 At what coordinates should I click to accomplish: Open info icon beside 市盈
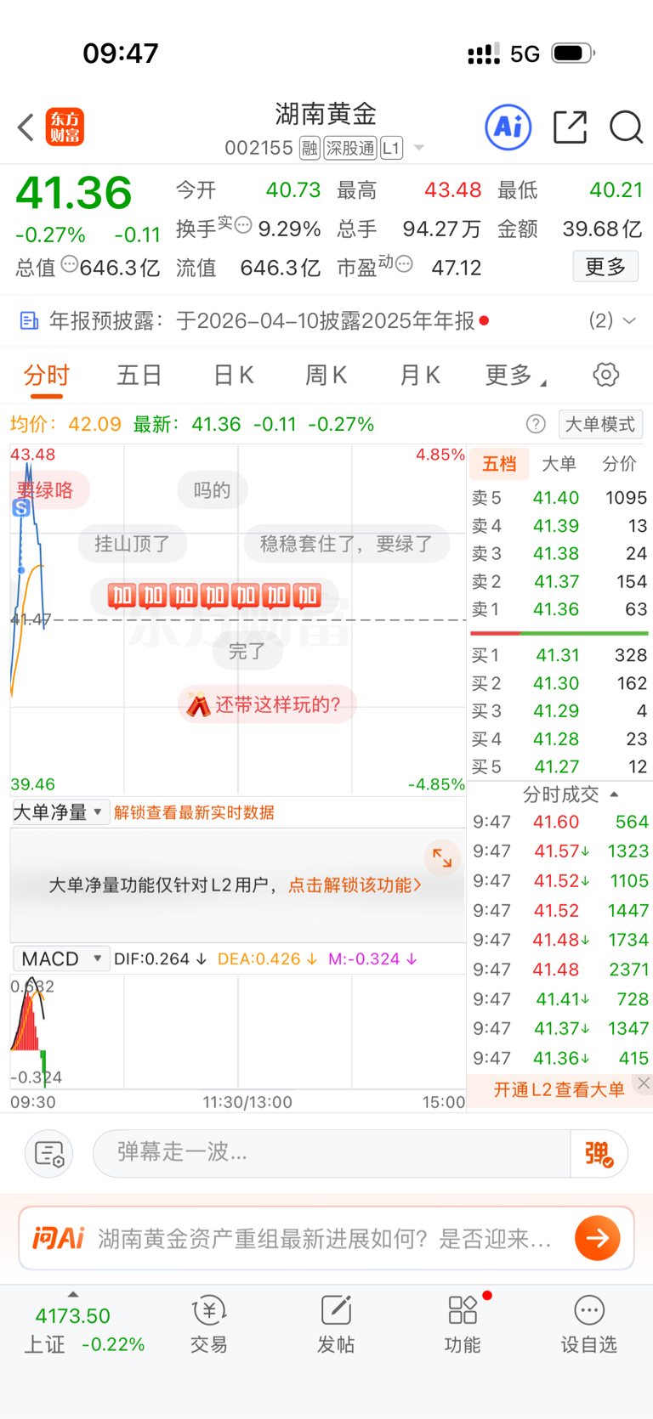click(x=404, y=263)
